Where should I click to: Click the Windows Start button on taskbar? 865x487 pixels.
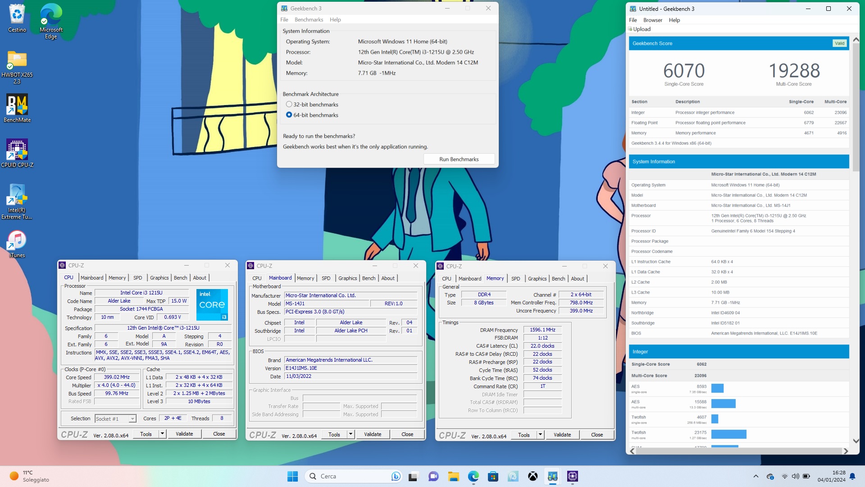pyautogui.click(x=292, y=476)
